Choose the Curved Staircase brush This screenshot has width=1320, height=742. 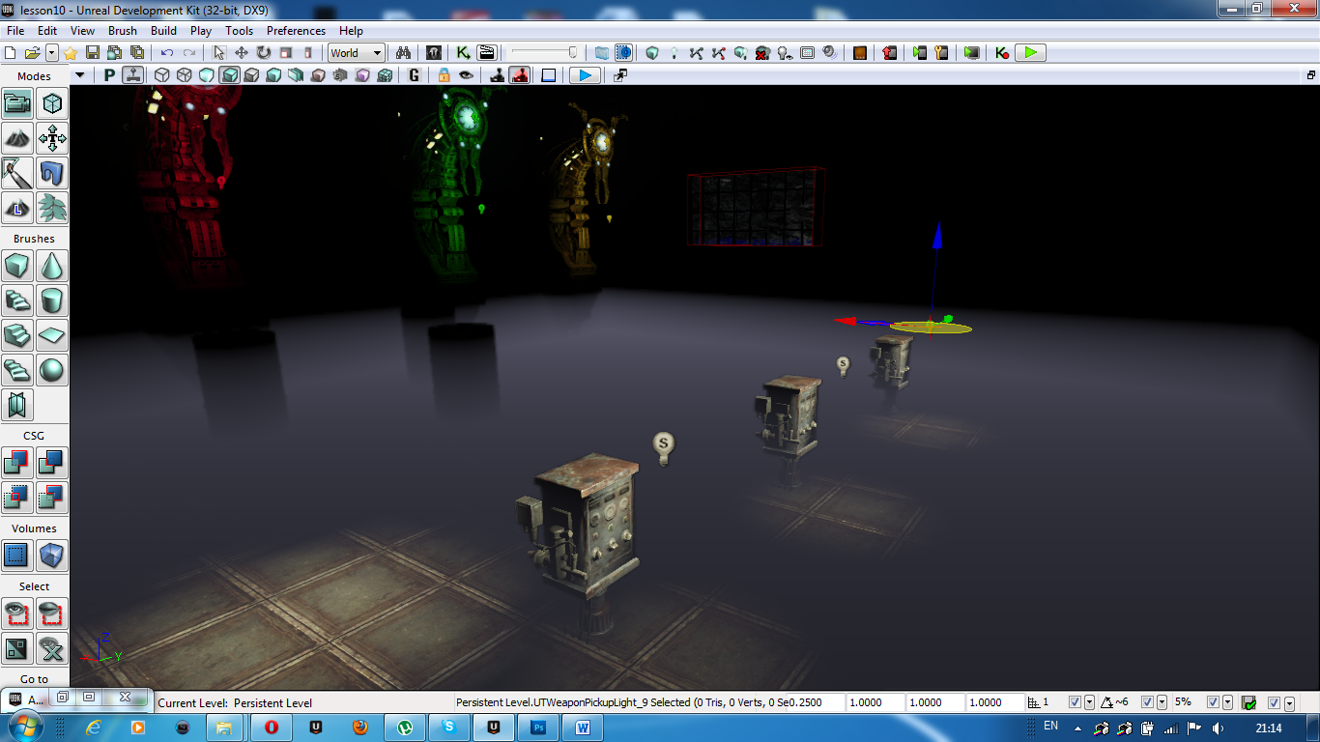point(18,300)
